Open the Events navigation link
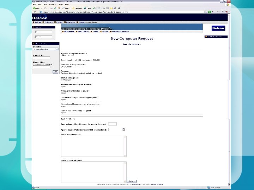This screenshot has width=254, height=190. point(58,22)
